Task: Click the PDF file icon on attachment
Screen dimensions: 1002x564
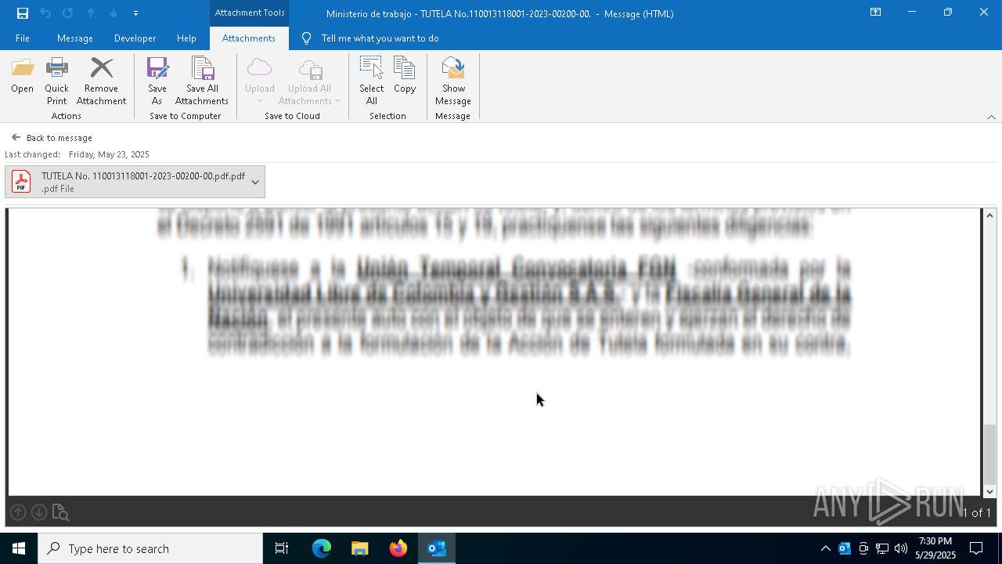Action: (21, 182)
